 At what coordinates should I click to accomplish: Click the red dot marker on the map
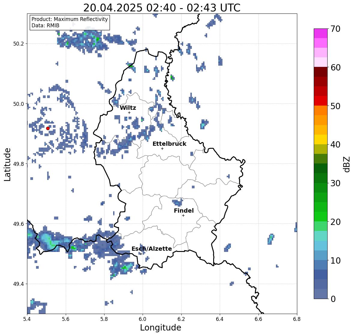point(48,128)
